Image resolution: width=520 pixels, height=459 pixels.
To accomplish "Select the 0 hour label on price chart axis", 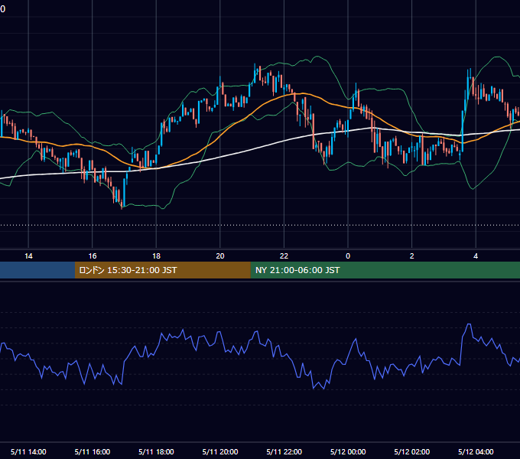I will pyautogui.click(x=348, y=256).
